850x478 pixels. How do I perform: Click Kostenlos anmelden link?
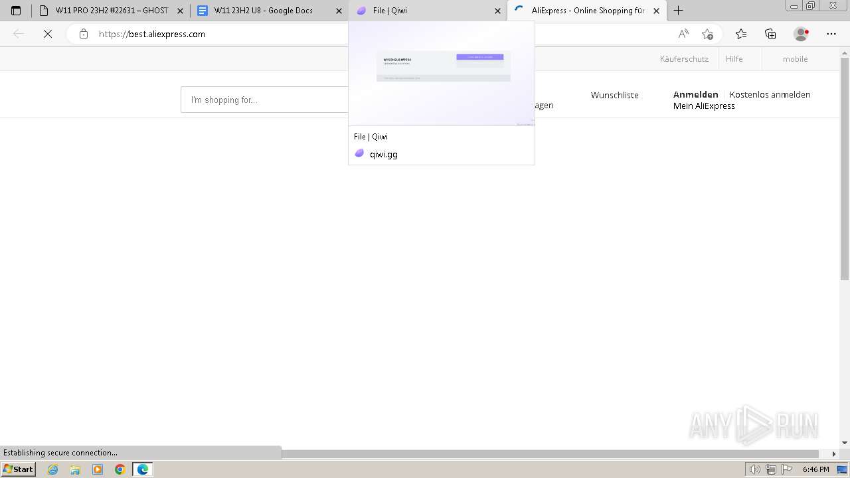770,94
